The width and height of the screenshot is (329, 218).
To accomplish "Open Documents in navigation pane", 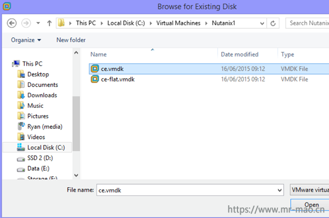I will [x=43, y=85].
